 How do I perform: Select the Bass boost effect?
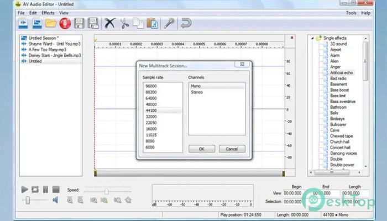[339, 90]
